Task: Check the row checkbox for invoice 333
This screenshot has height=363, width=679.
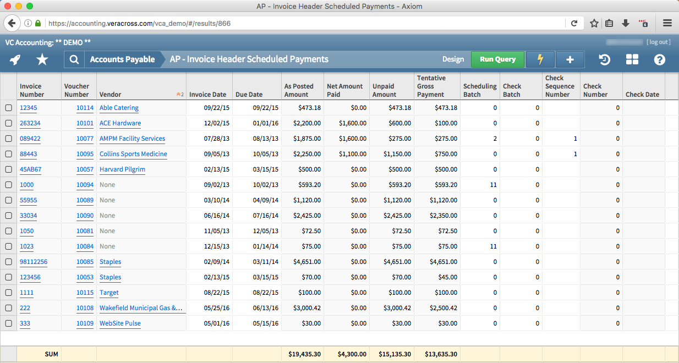Action: [x=8, y=323]
